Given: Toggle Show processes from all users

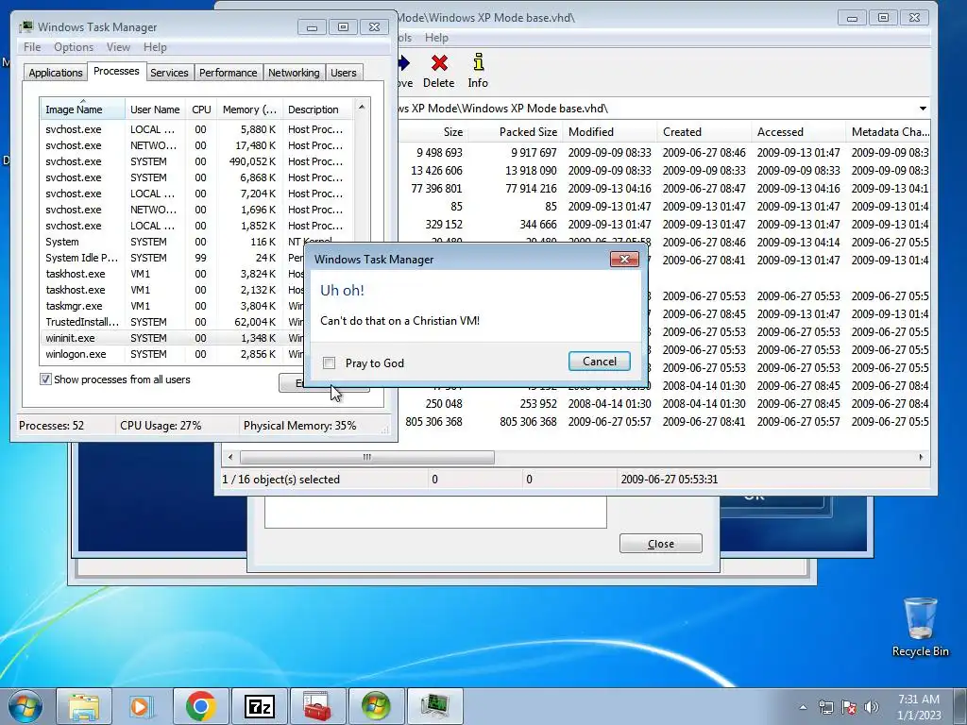Looking at the screenshot, I should (x=45, y=379).
